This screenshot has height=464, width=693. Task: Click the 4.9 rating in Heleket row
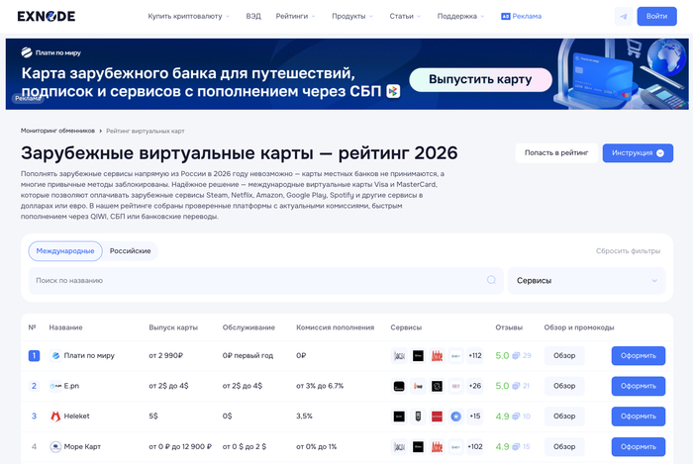502,417
